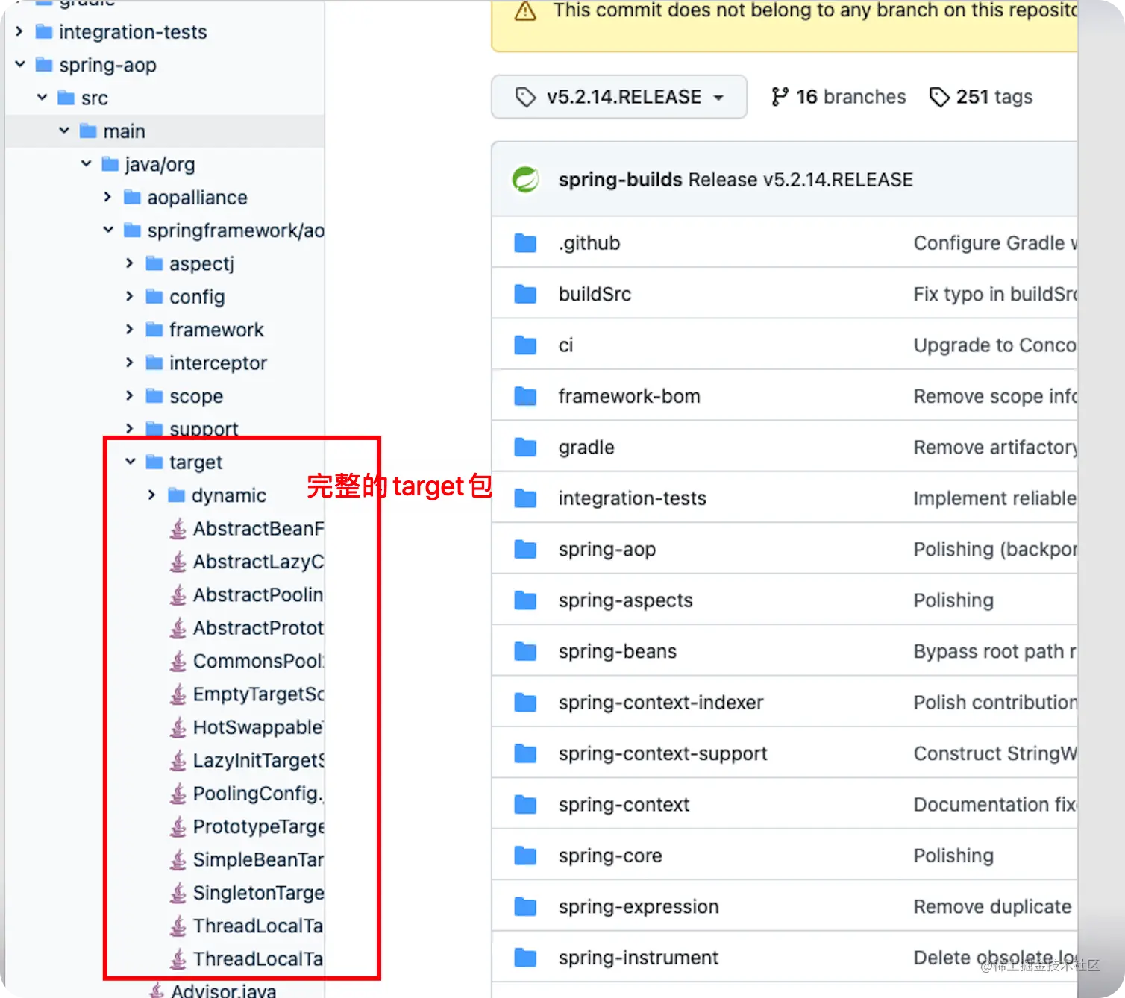This screenshot has height=998, width=1125.
Task: Select the AbstractPoolin… file in tree
Action: tap(258, 594)
